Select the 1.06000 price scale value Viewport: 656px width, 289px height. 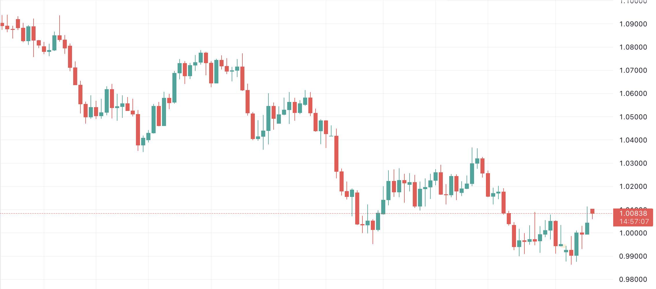tap(633, 94)
